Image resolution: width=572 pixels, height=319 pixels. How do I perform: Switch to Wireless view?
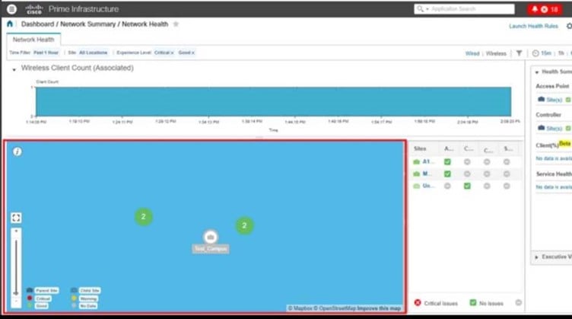tap(496, 53)
